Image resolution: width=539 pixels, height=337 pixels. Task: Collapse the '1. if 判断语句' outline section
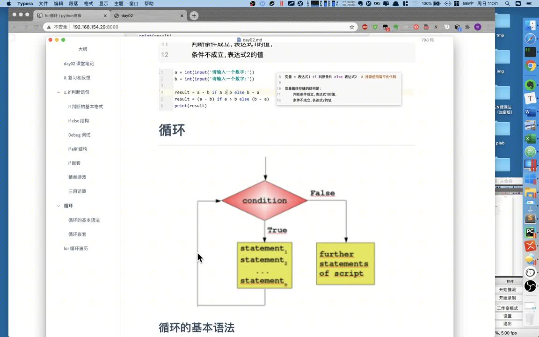pyautogui.click(x=58, y=92)
